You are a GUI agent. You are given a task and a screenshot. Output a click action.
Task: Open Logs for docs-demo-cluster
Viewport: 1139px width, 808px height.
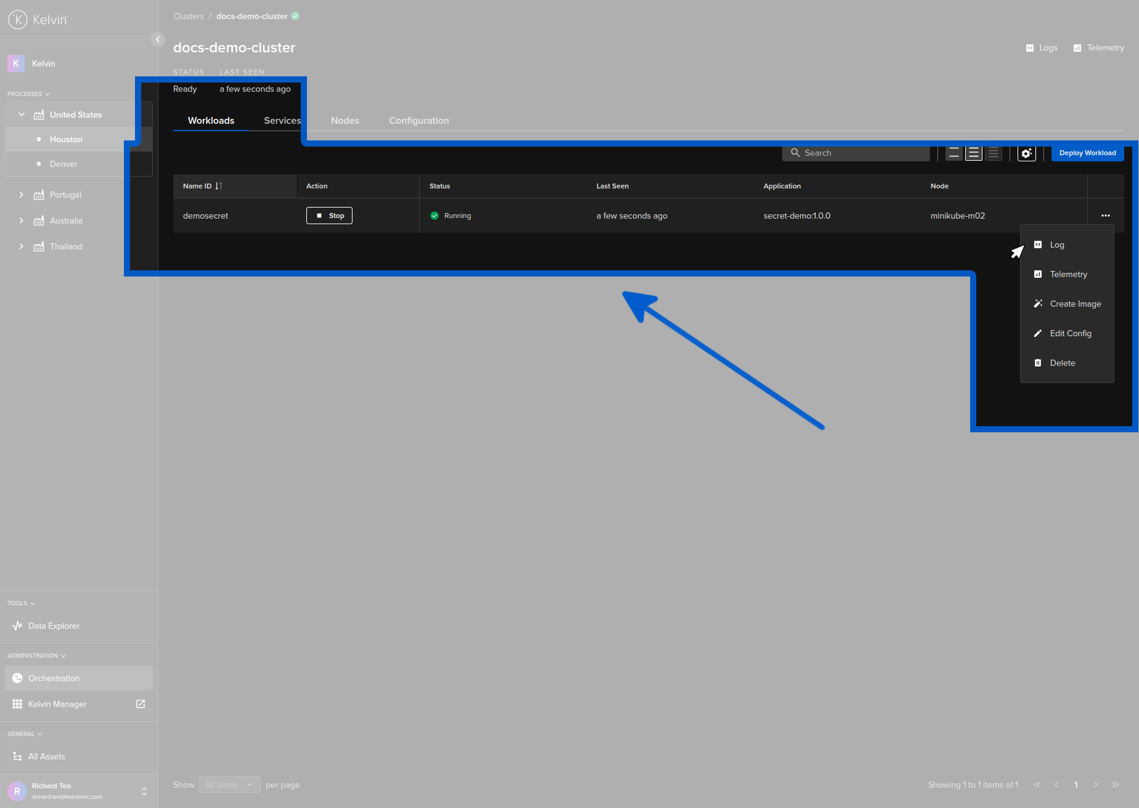pyautogui.click(x=1041, y=47)
